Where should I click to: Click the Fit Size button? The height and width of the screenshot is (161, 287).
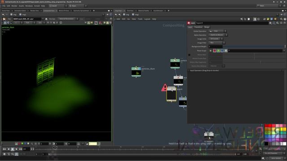pos(51,19)
